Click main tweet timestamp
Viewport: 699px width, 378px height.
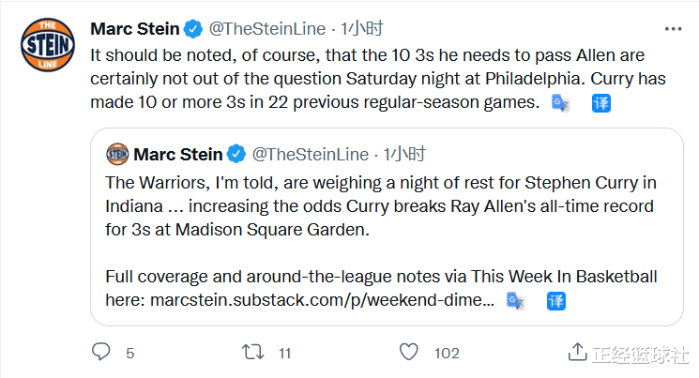[x=361, y=29]
